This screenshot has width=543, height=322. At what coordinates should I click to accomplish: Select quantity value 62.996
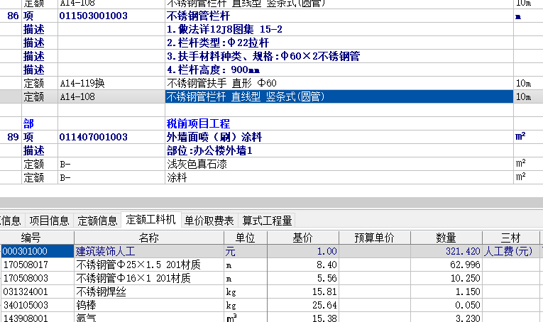(x=465, y=265)
